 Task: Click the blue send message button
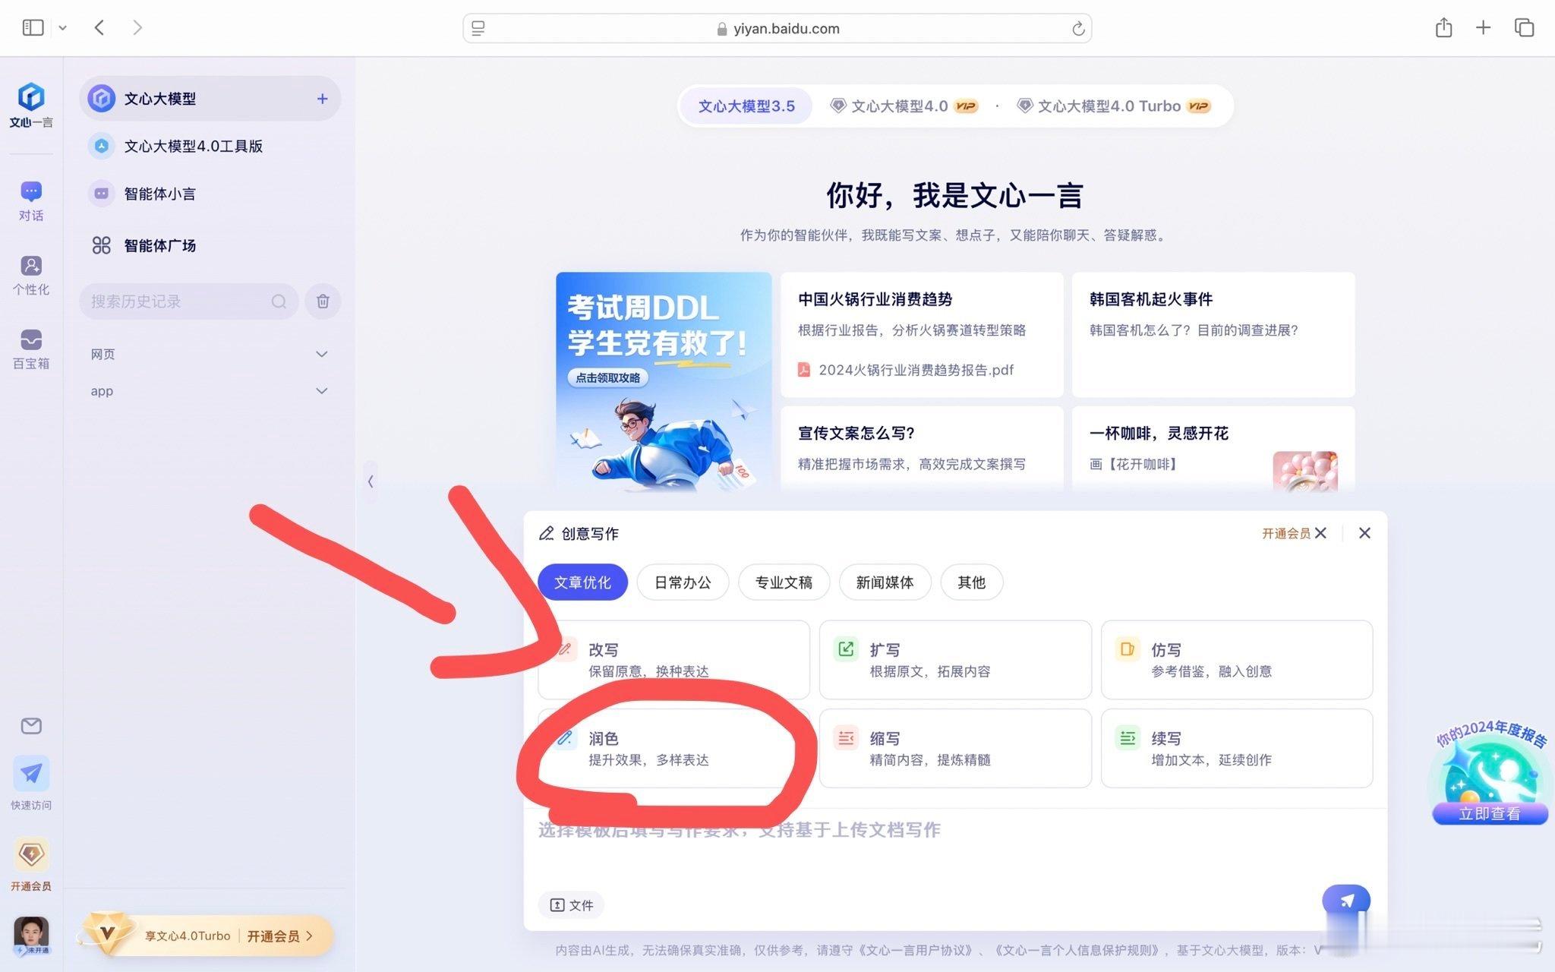click(1346, 901)
